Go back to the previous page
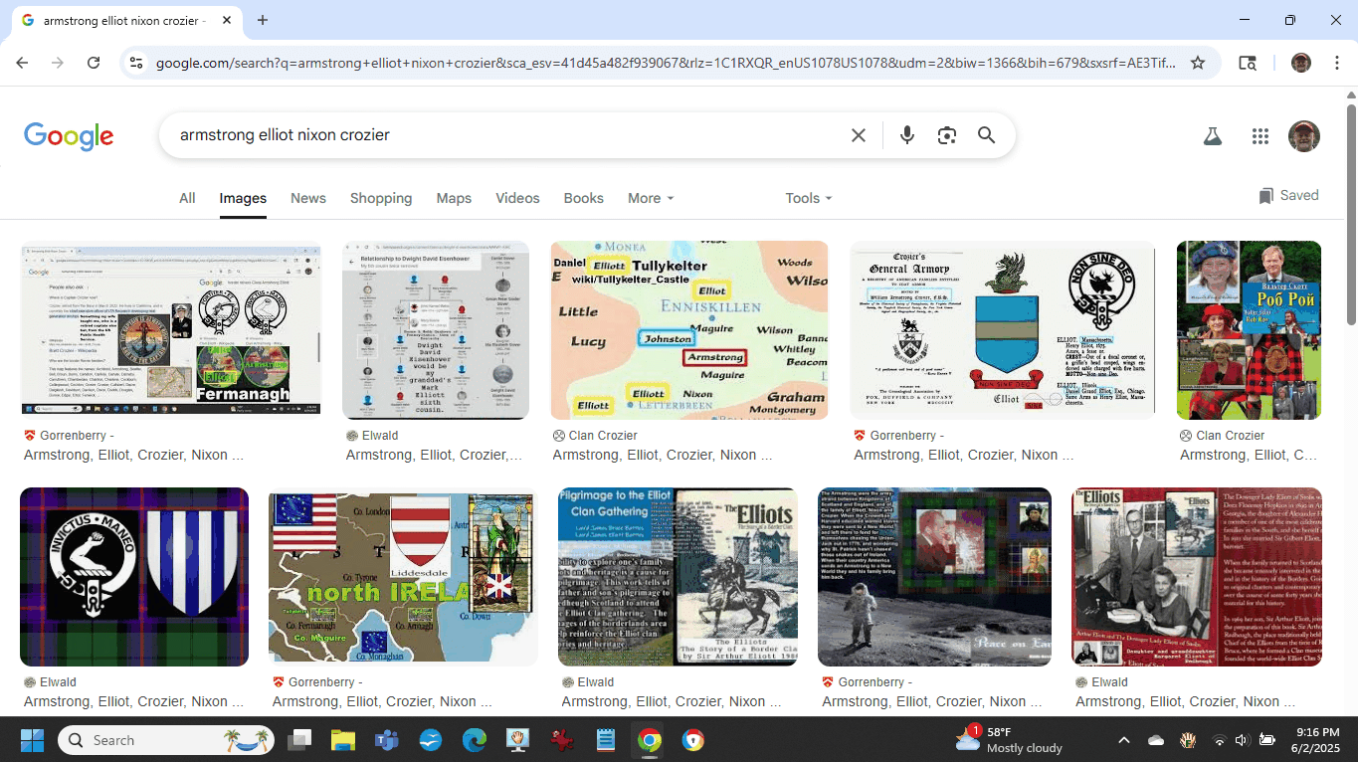The height and width of the screenshot is (762, 1358). pos(22,63)
